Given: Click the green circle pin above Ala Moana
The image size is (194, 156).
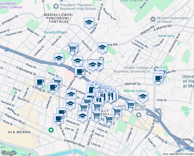Looking at the screenshot, I should coord(51,130).
